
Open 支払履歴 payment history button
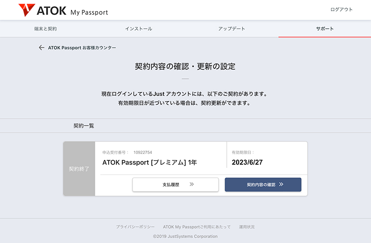click(x=175, y=185)
